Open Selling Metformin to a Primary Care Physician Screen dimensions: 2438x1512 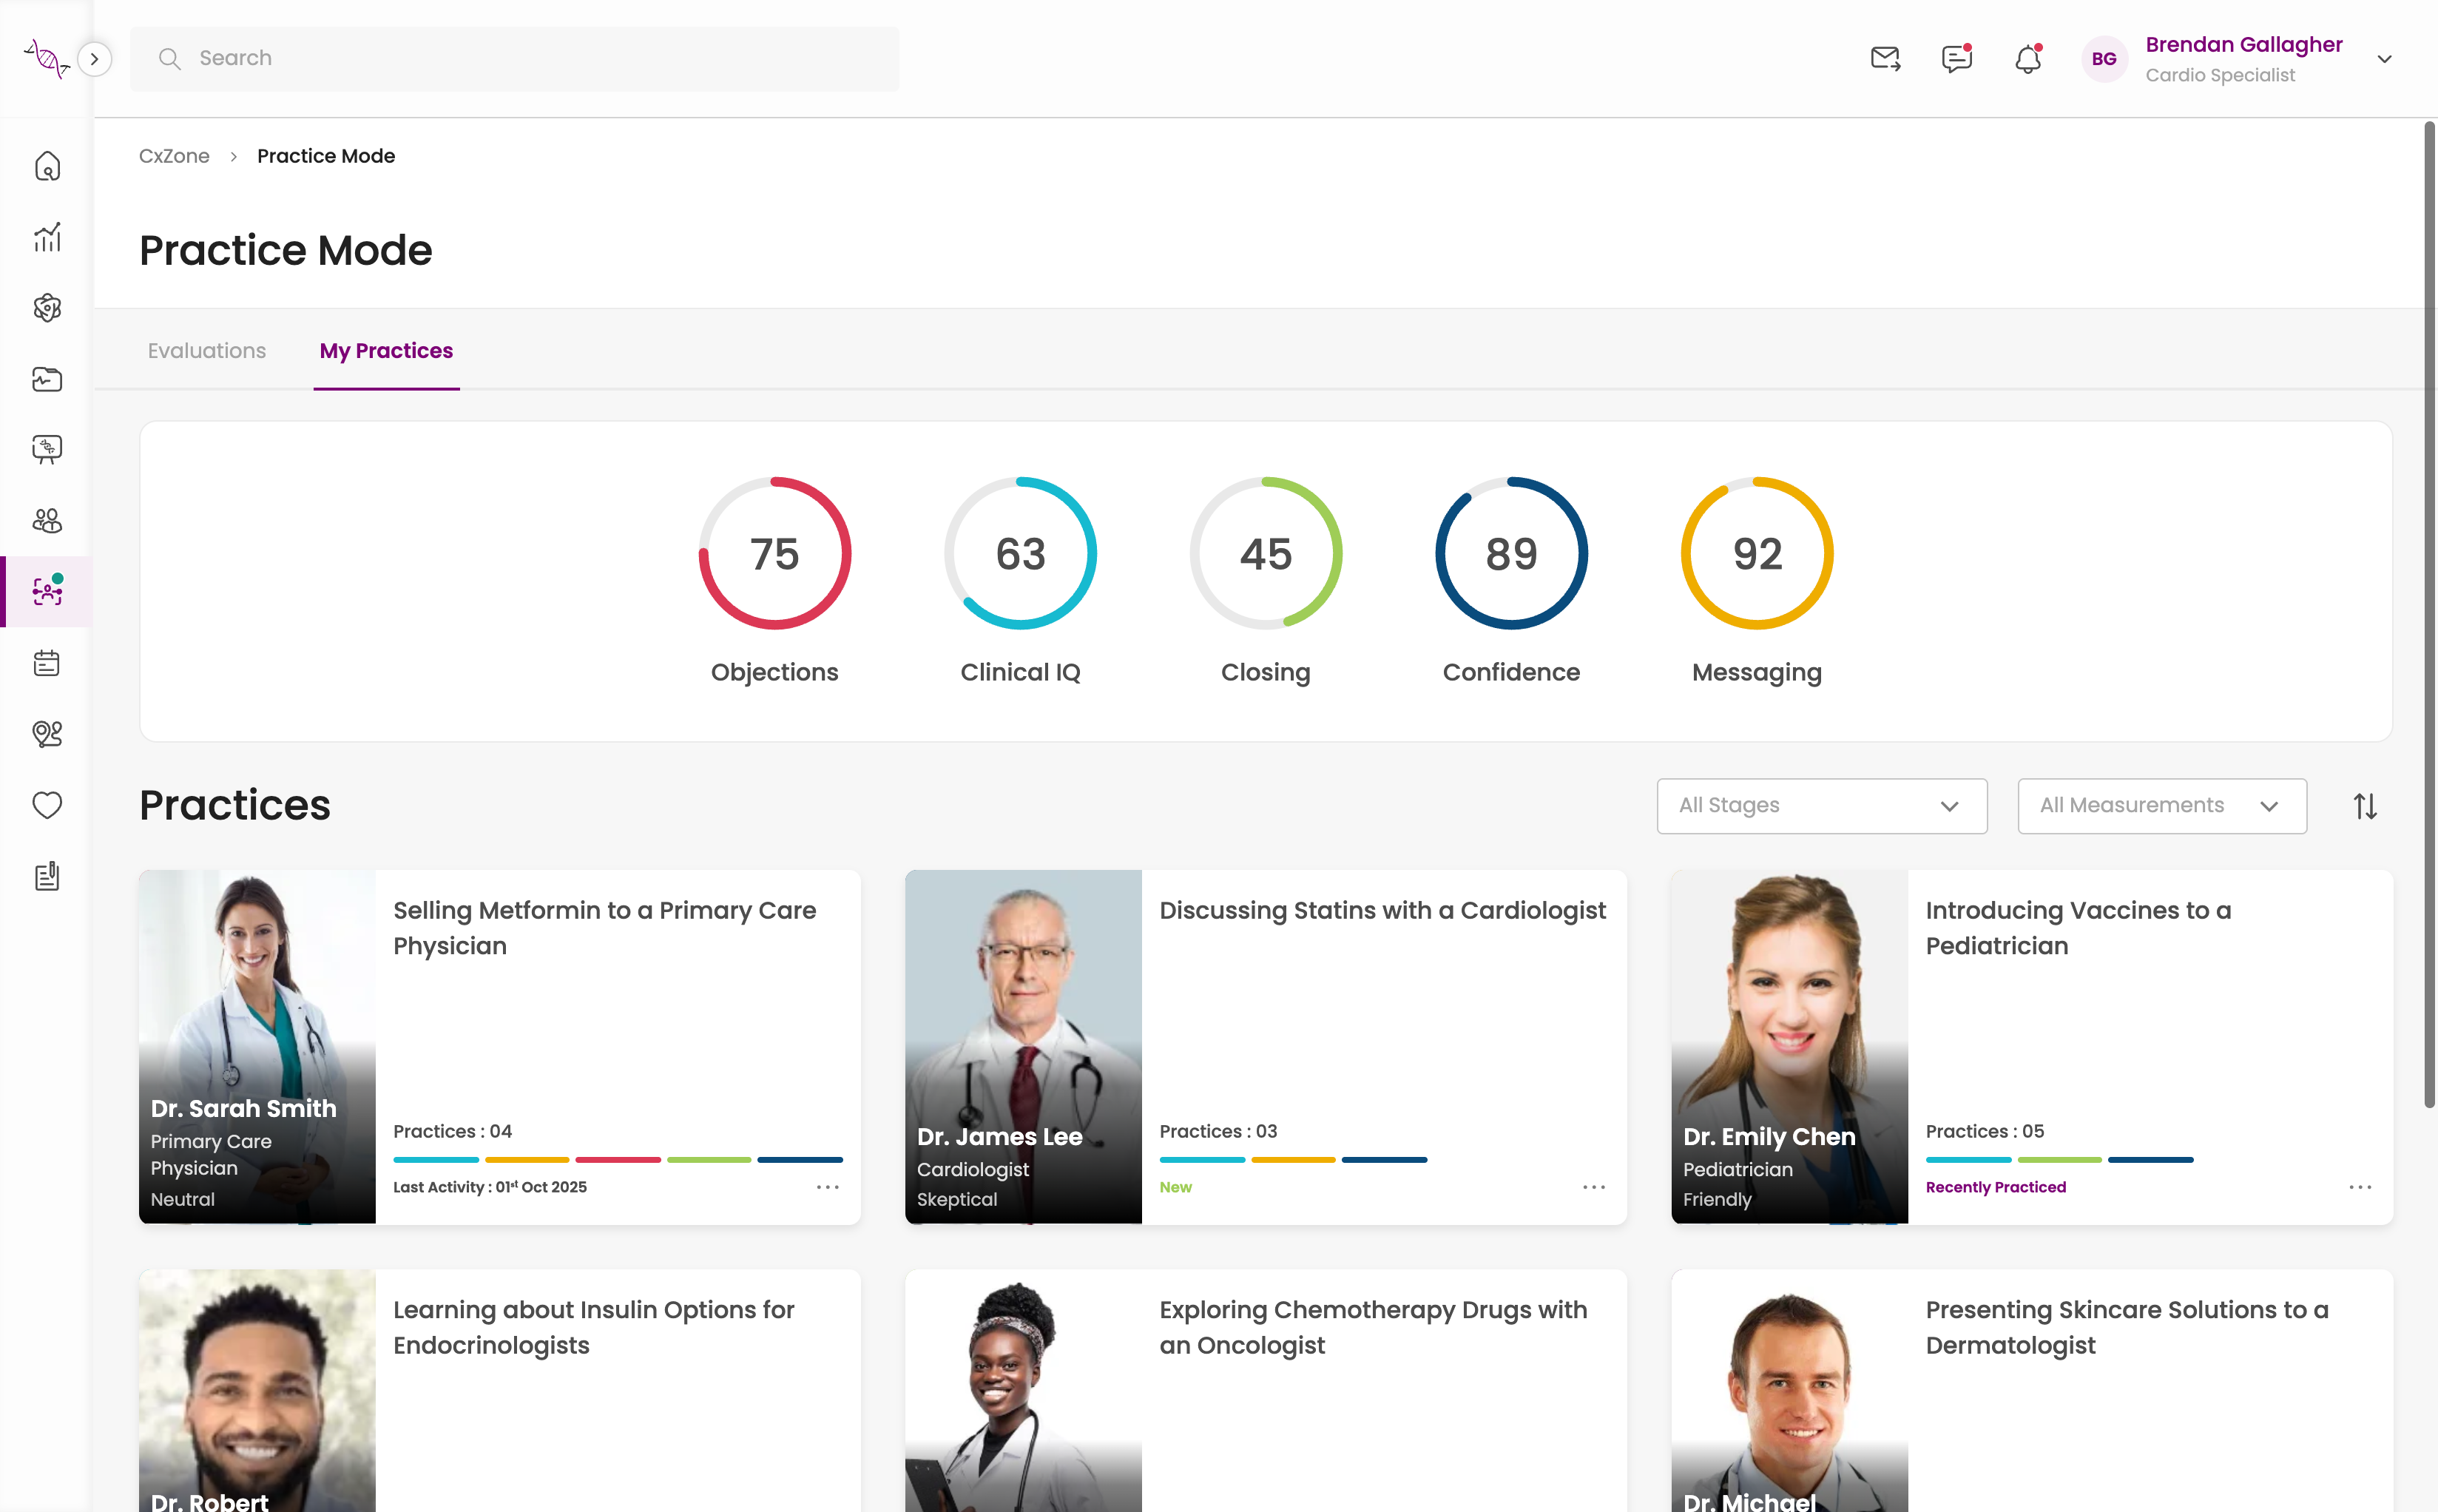tap(604, 928)
